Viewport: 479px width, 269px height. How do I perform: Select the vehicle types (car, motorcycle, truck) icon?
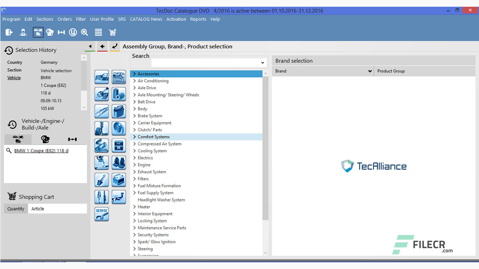pyautogui.click(x=38, y=33)
